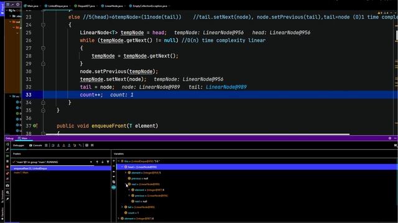Resume the program with green play icon
Viewport: 398px width, 223px height.
click(x=7, y=156)
